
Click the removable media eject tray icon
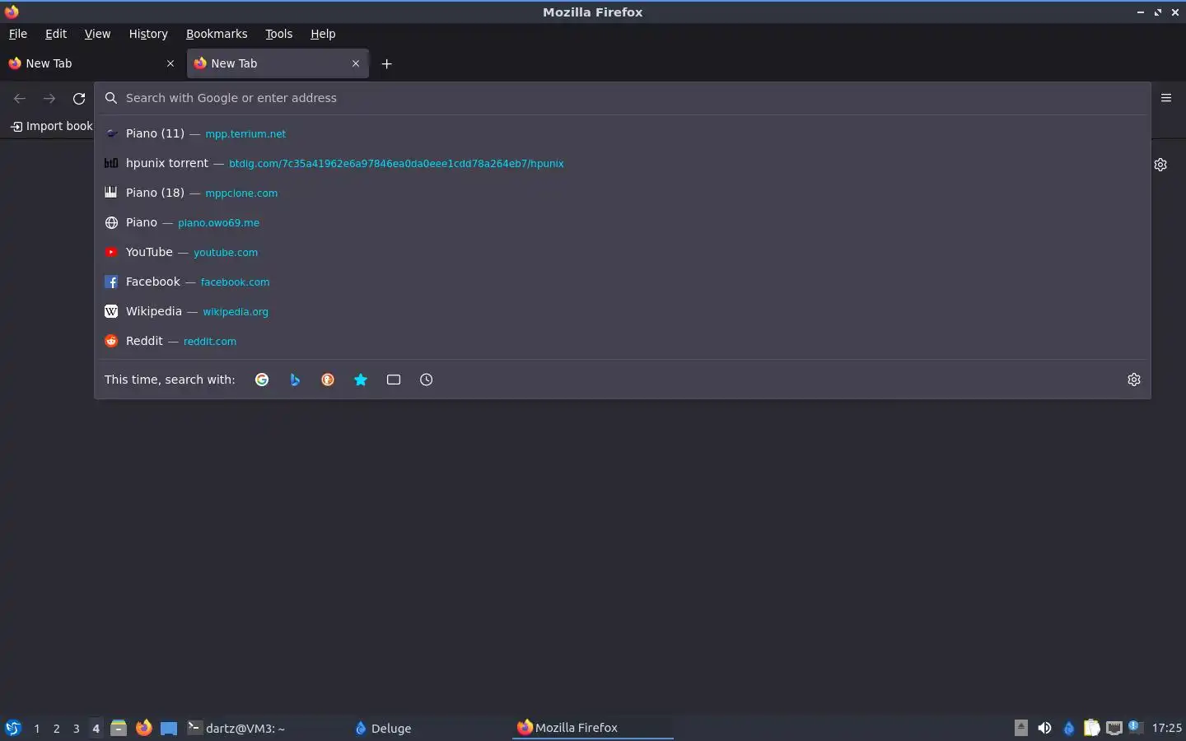1021,727
